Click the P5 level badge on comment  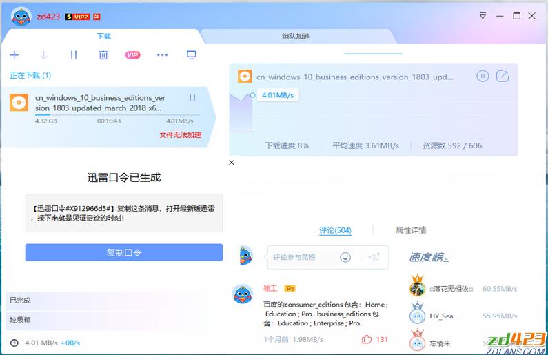(290, 288)
